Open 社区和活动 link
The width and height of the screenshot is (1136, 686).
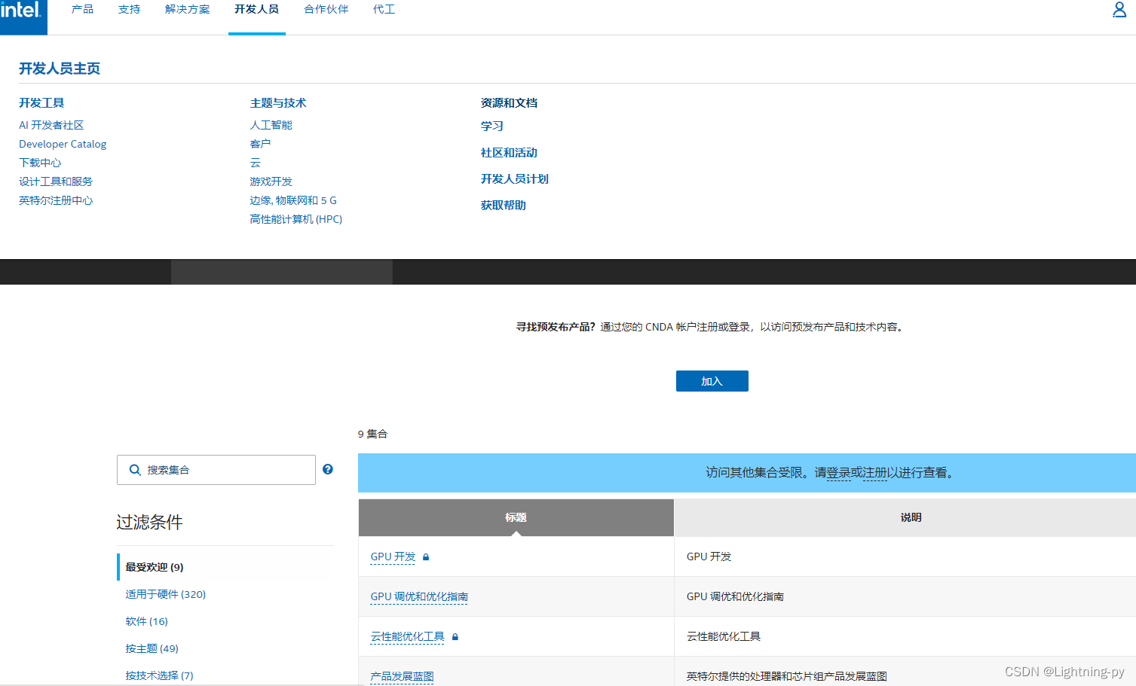click(510, 152)
